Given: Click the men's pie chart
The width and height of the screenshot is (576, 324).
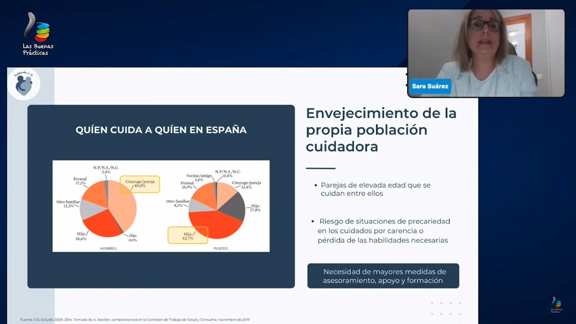Looking at the screenshot, I should [108, 209].
